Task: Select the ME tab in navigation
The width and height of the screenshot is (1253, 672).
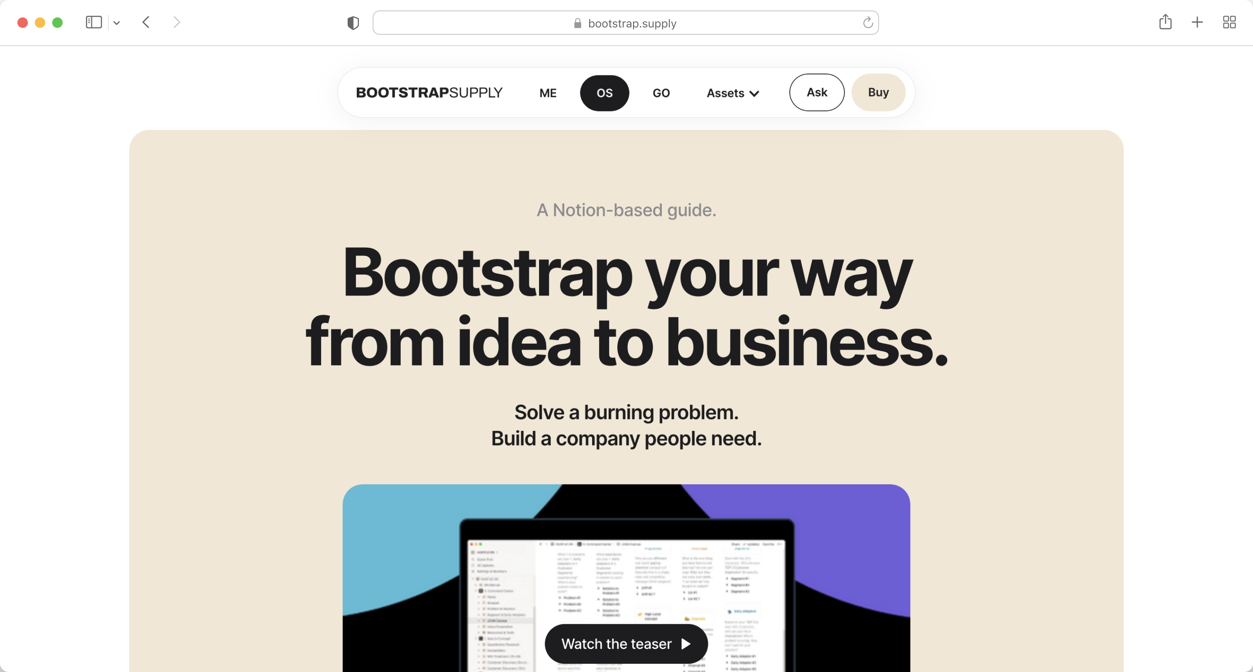Action: click(x=547, y=93)
